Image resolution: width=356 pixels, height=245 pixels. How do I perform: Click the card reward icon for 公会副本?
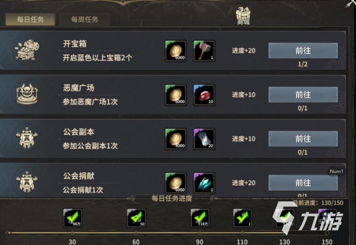[x=204, y=139]
